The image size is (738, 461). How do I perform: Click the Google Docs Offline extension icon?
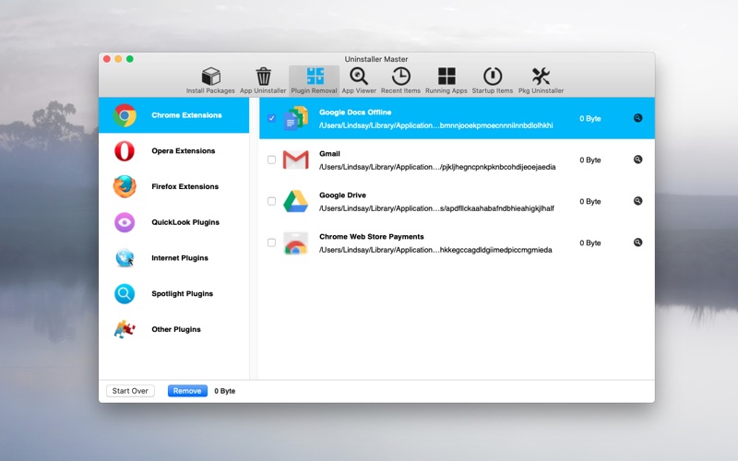coord(295,119)
